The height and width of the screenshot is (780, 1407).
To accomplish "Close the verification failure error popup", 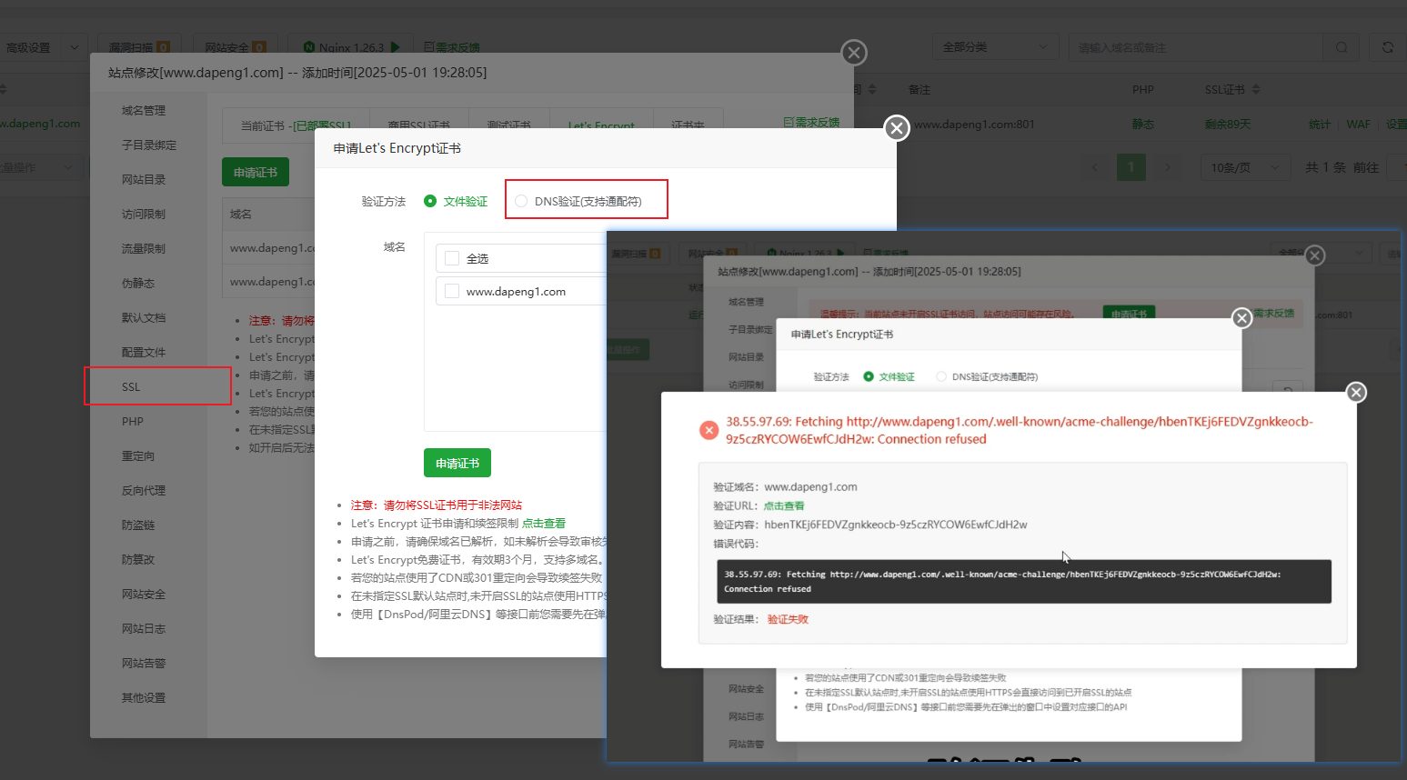I will click(1356, 392).
